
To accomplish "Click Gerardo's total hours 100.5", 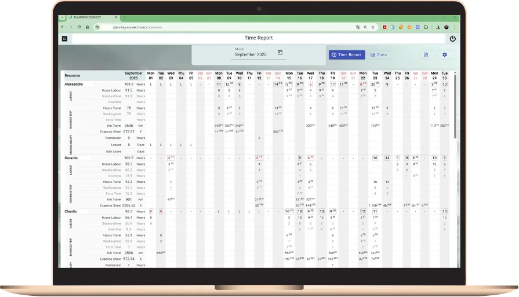I will (x=129, y=158).
